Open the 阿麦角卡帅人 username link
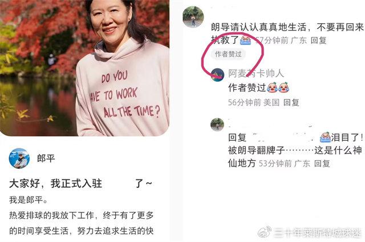The width and height of the screenshot is (365, 242). point(256,73)
